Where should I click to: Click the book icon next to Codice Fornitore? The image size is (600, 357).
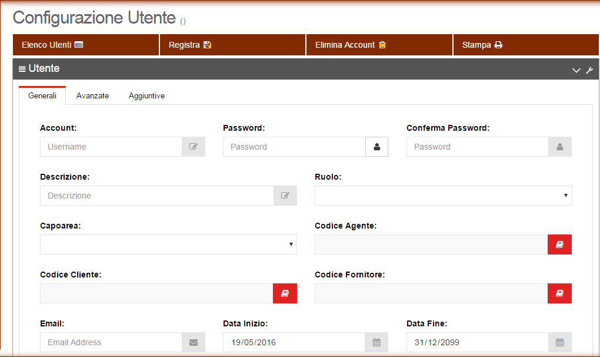coord(559,293)
